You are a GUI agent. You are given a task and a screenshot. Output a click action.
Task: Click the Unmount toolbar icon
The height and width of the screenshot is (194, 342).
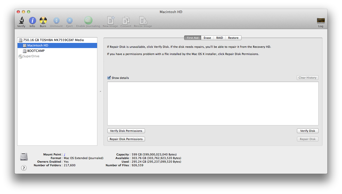[x=56, y=21]
